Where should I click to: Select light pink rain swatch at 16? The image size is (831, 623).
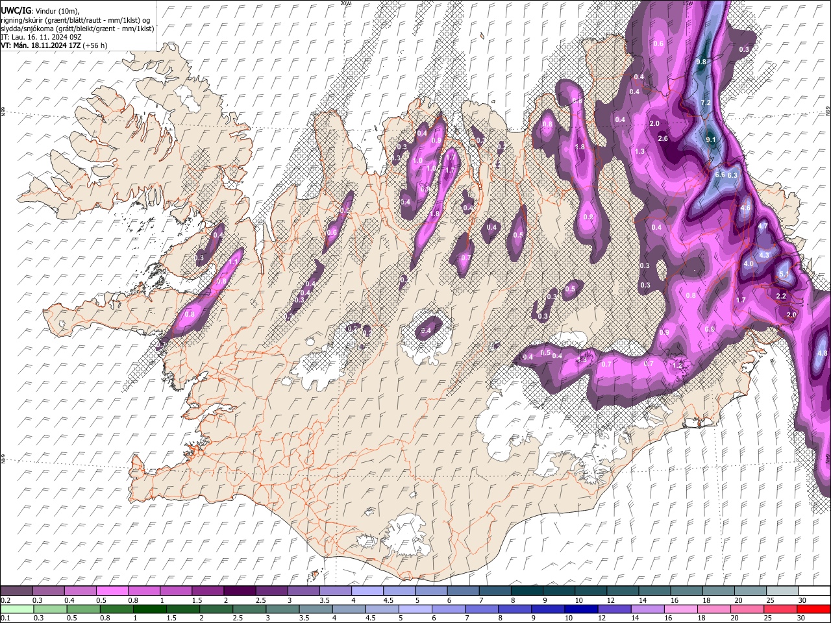click(680, 609)
